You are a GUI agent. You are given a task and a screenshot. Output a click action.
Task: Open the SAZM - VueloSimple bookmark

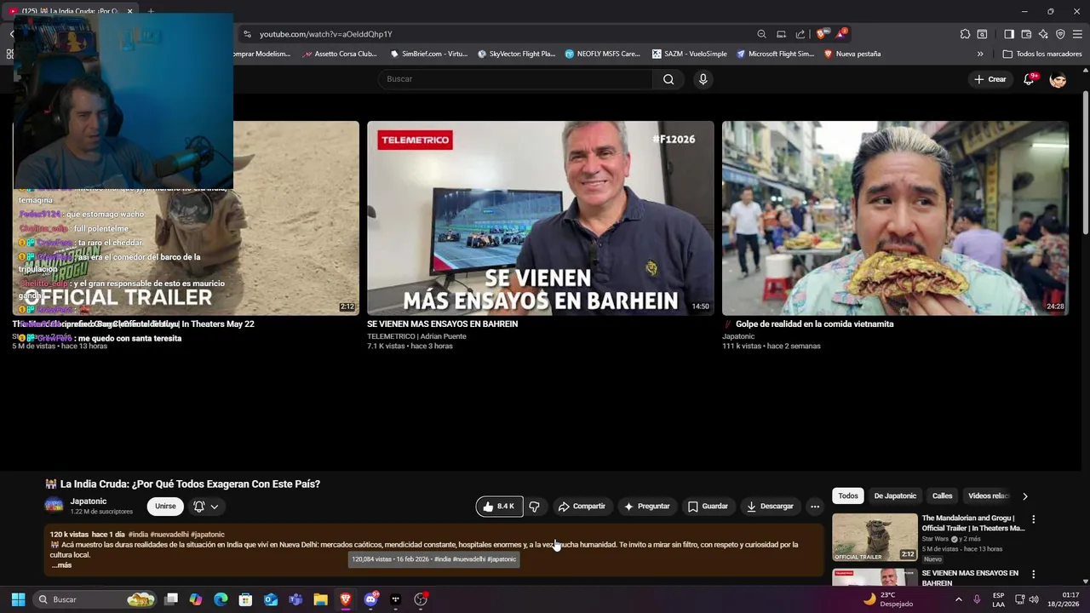point(690,54)
